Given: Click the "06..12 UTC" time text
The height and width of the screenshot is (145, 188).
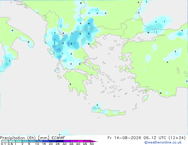Looking at the screenshot, I should [x=155, y=138].
